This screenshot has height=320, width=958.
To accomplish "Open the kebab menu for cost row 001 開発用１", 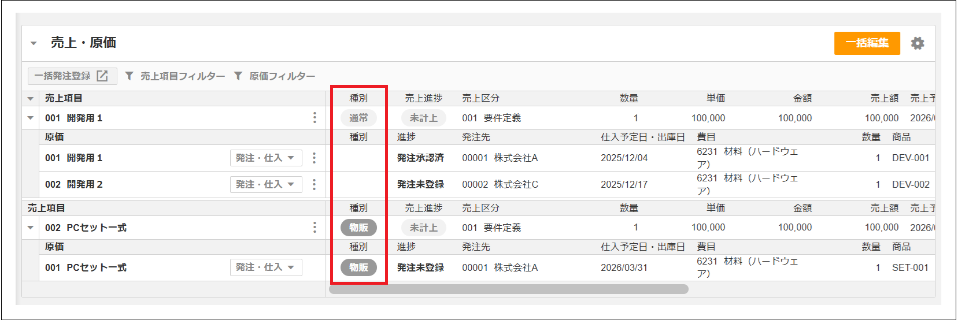I will coord(314,158).
